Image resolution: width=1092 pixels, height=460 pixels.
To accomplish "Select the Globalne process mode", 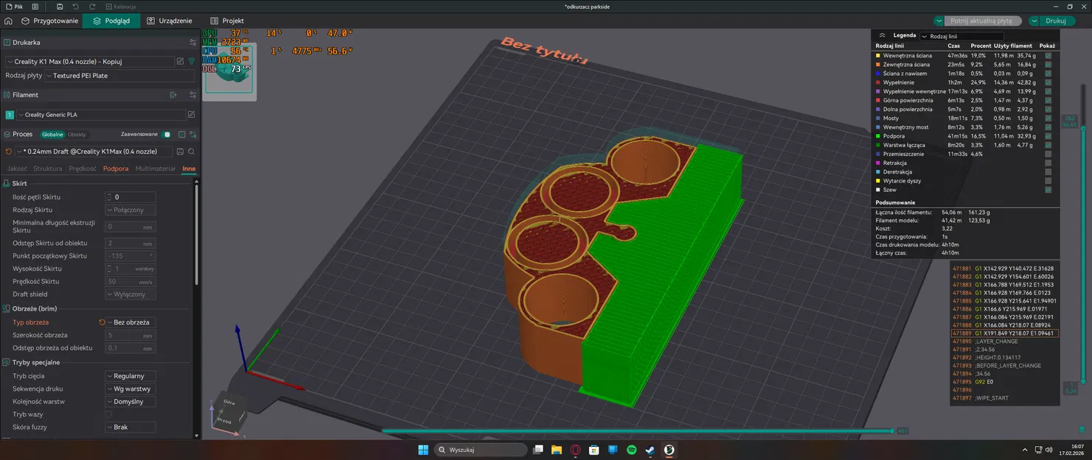I will click(x=52, y=135).
